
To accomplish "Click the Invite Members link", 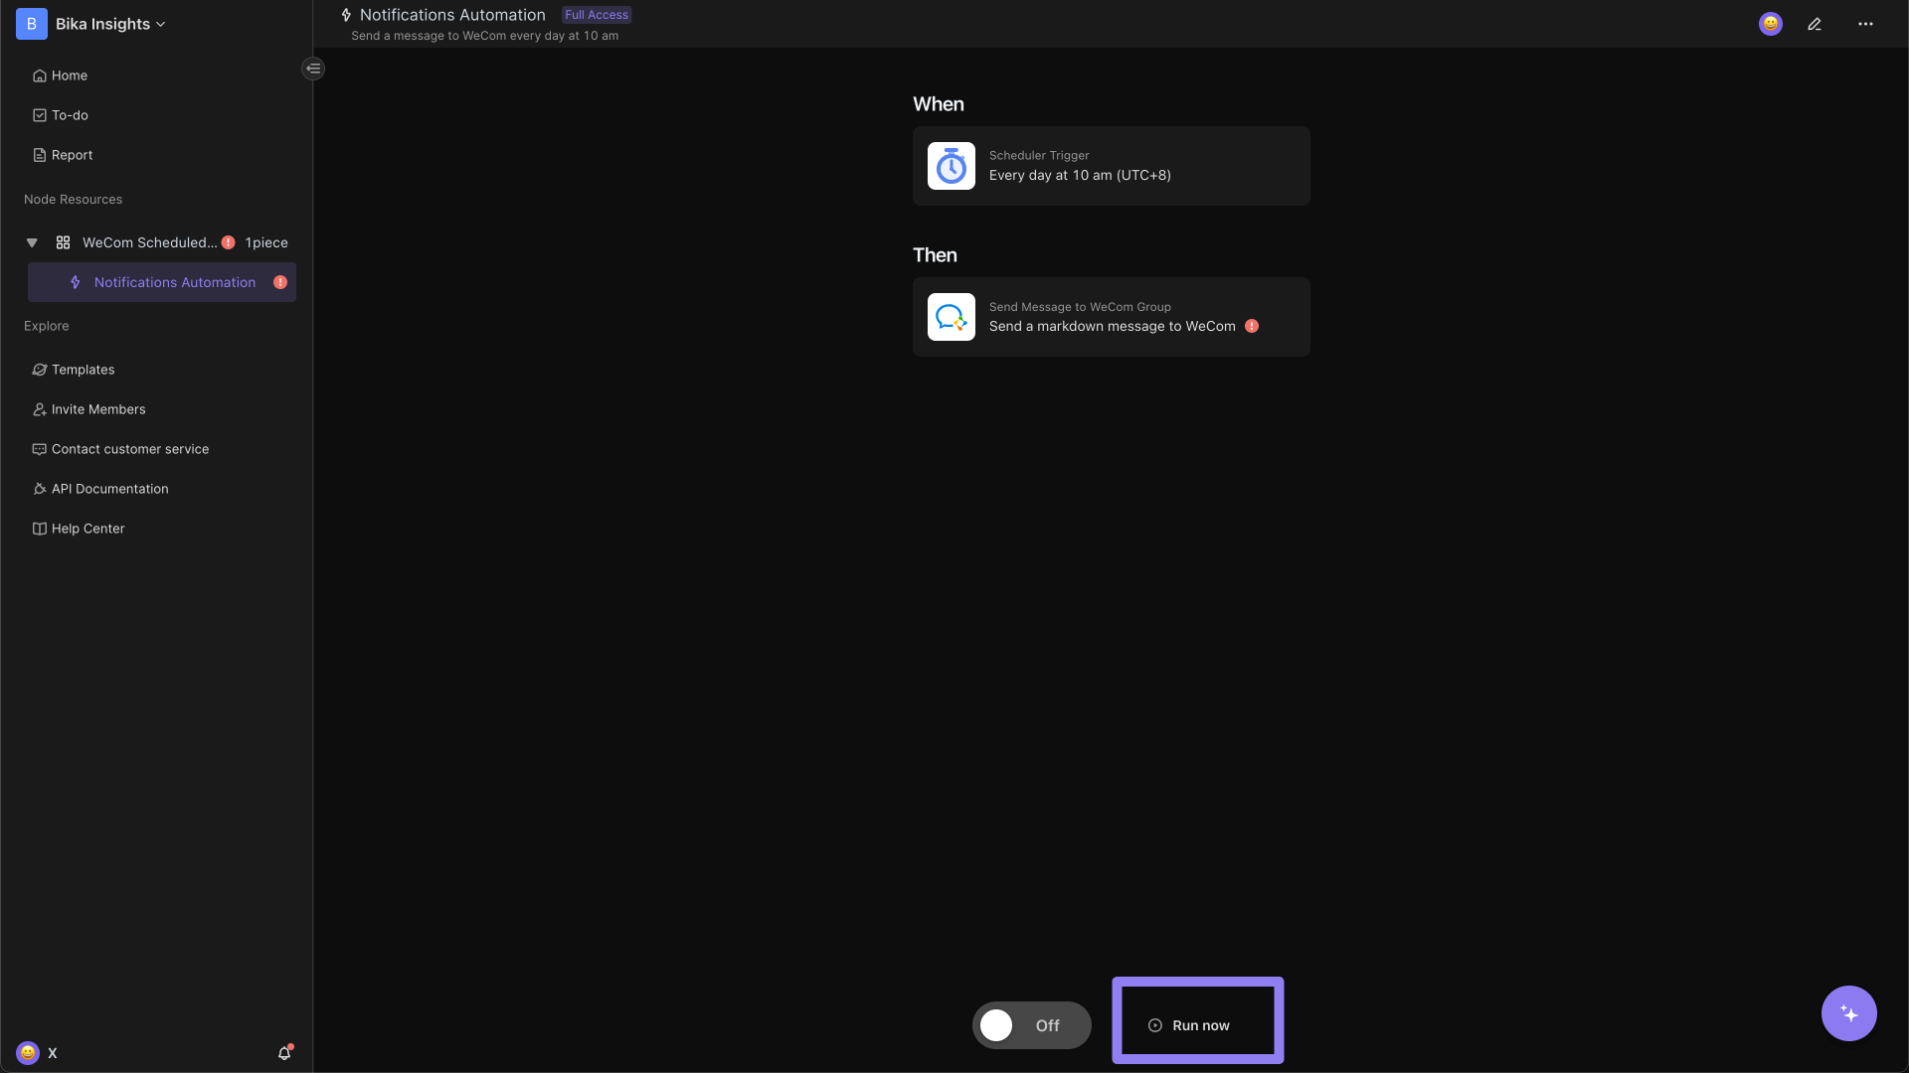I will click(x=98, y=408).
